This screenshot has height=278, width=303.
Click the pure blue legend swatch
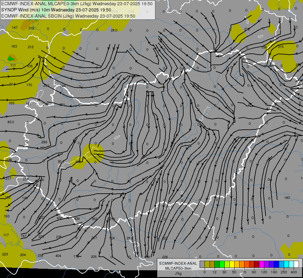(276, 264)
